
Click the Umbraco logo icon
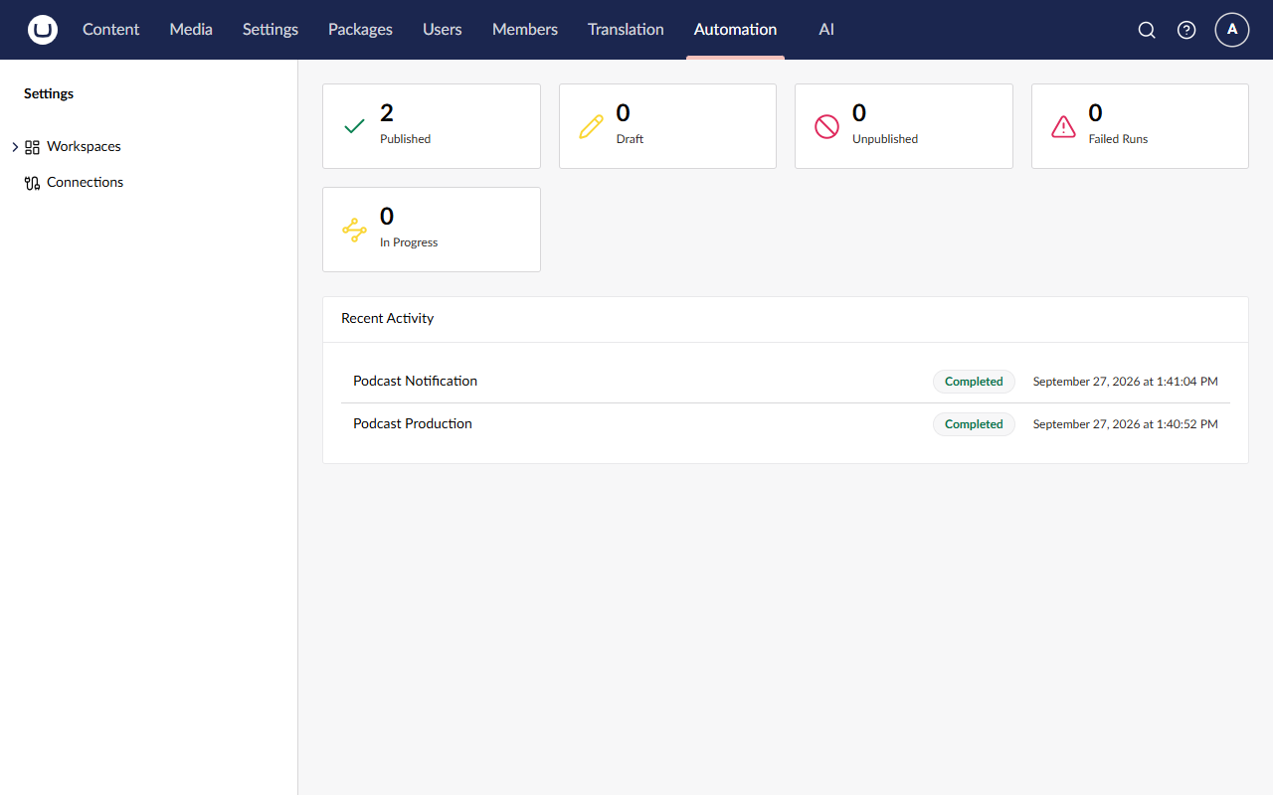coord(43,30)
